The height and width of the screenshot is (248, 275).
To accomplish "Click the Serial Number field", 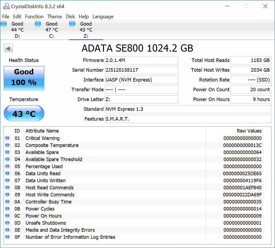I will tap(141, 70).
